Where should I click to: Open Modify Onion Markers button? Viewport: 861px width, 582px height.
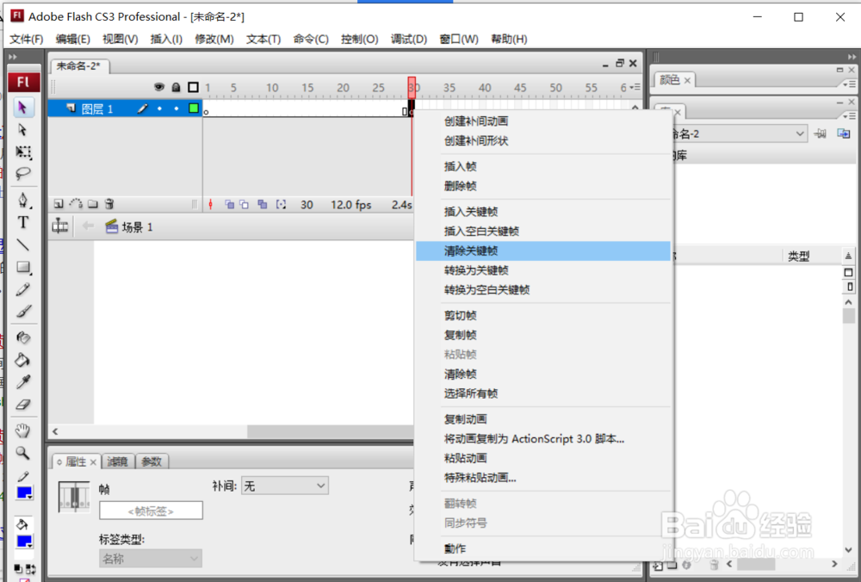[x=282, y=205]
